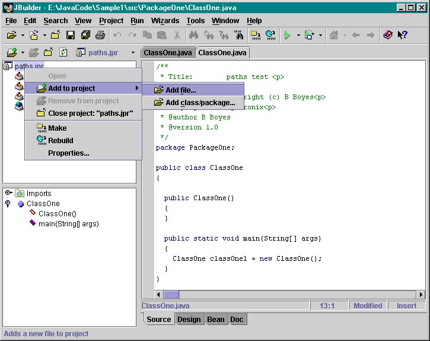Click the Help book icon

tap(388, 36)
